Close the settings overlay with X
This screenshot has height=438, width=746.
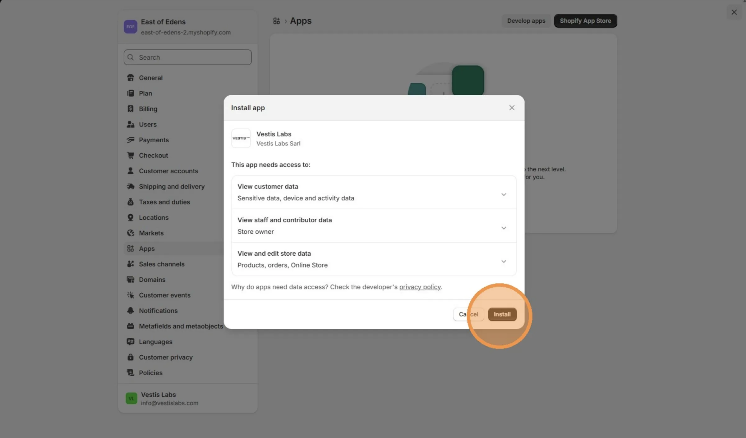coord(734,12)
